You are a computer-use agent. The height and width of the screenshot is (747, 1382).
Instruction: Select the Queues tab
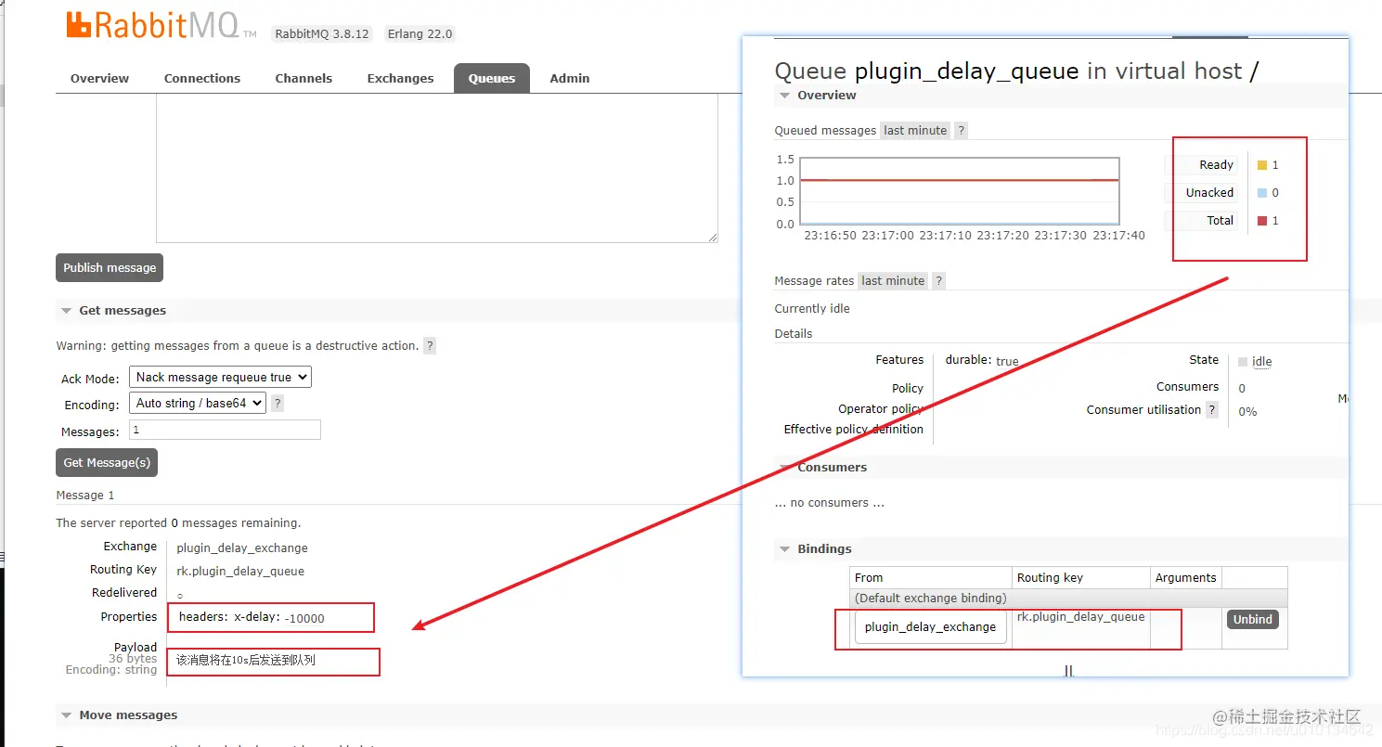click(x=492, y=78)
